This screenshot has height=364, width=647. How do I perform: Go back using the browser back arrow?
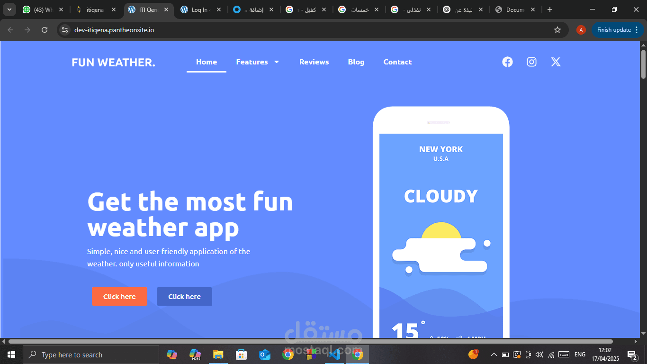10,30
